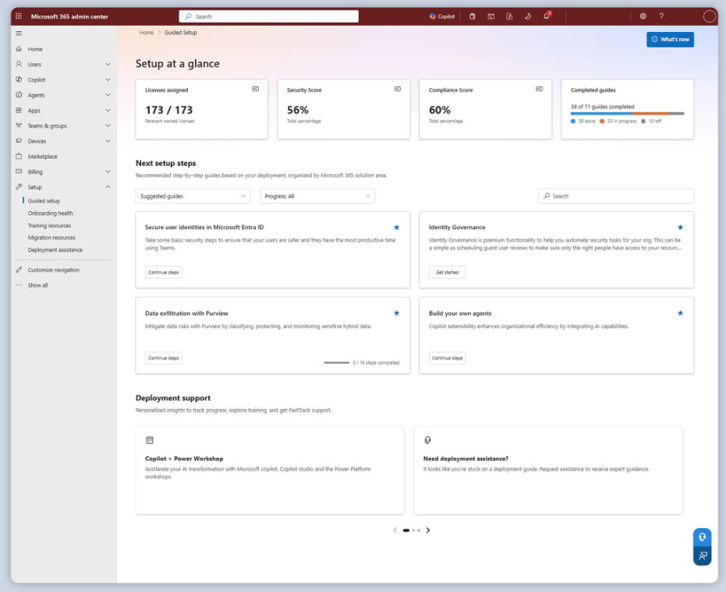Open Customize navigation
726x592 pixels.
point(53,270)
